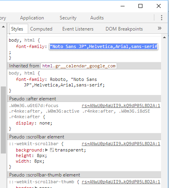
Task: Open the DOM Breakpoints tab
Action: [x=124, y=29]
